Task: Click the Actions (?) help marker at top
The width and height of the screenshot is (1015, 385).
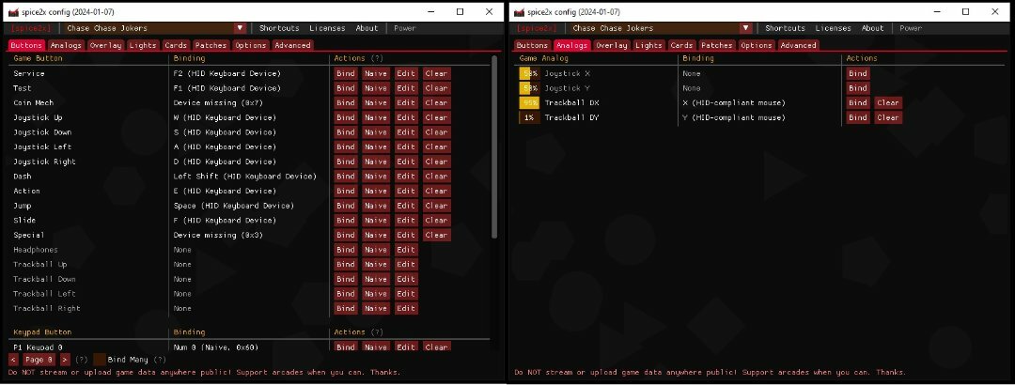Action: tap(377, 58)
